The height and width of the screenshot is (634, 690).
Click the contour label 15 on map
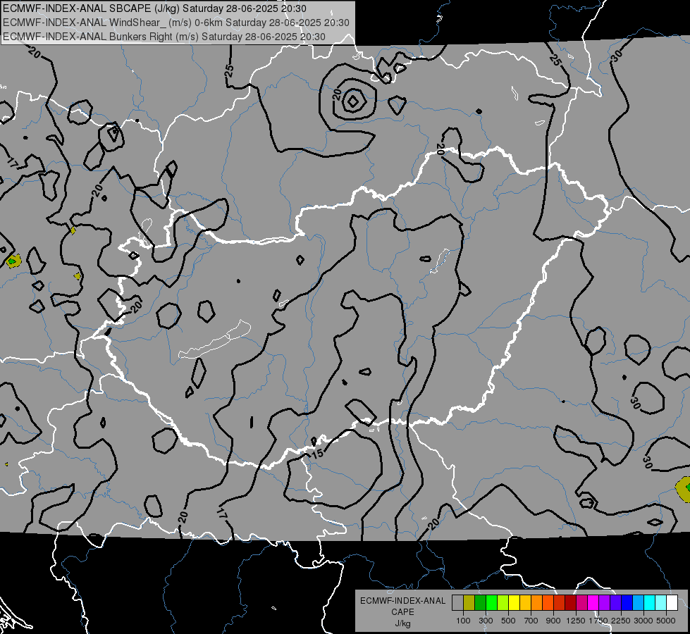click(318, 454)
